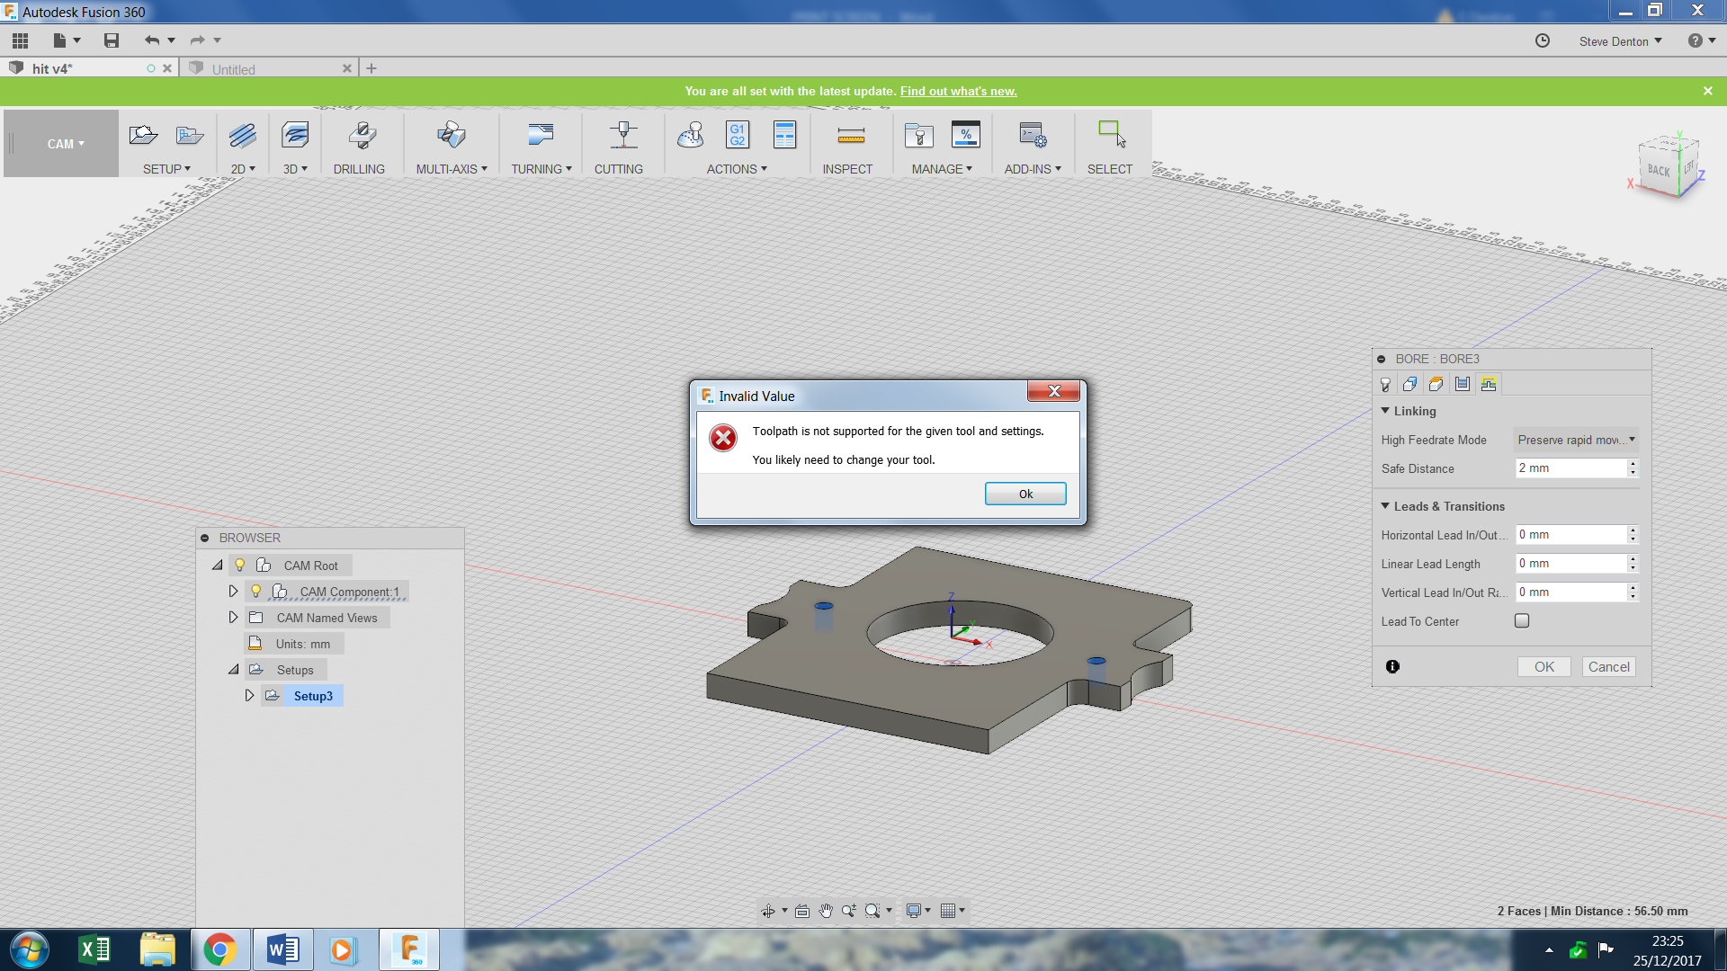Image resolution: width=1727 pixels, height=971 pixels.
Task: Open the High Feedrate Mode dropdown
Action: [x=1575, y=440]
